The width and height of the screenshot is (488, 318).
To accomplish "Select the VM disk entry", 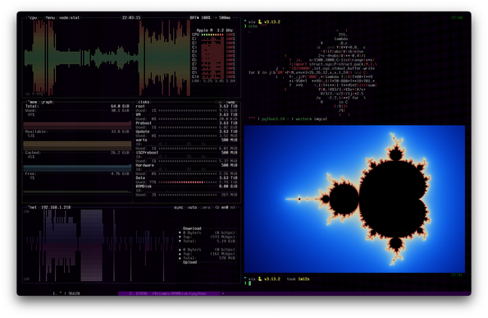I will [138, 115].
